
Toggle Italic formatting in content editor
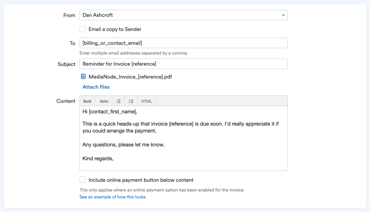click(104, 101)
